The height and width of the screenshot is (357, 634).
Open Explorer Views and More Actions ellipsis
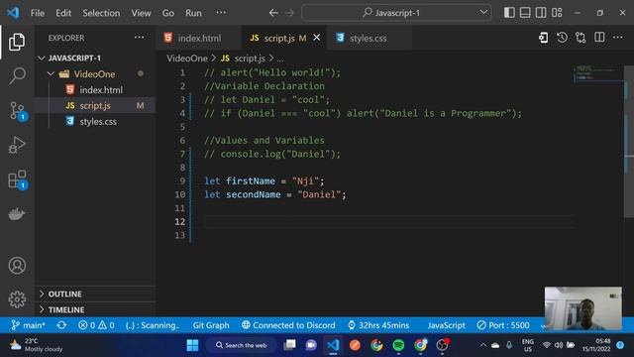coord(139,38)
